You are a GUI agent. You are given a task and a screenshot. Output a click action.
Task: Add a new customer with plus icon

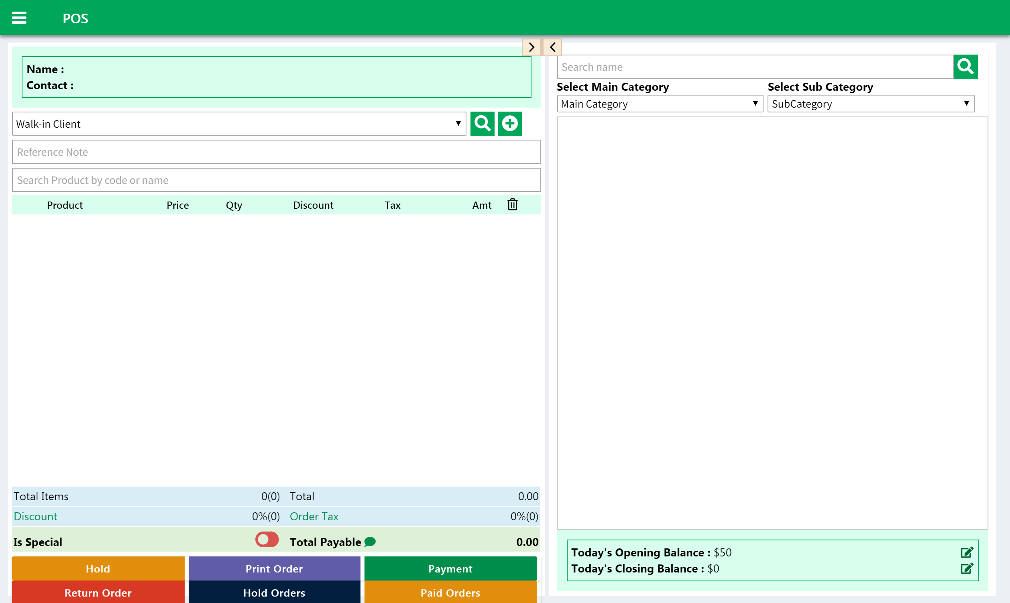pos(509,124)
